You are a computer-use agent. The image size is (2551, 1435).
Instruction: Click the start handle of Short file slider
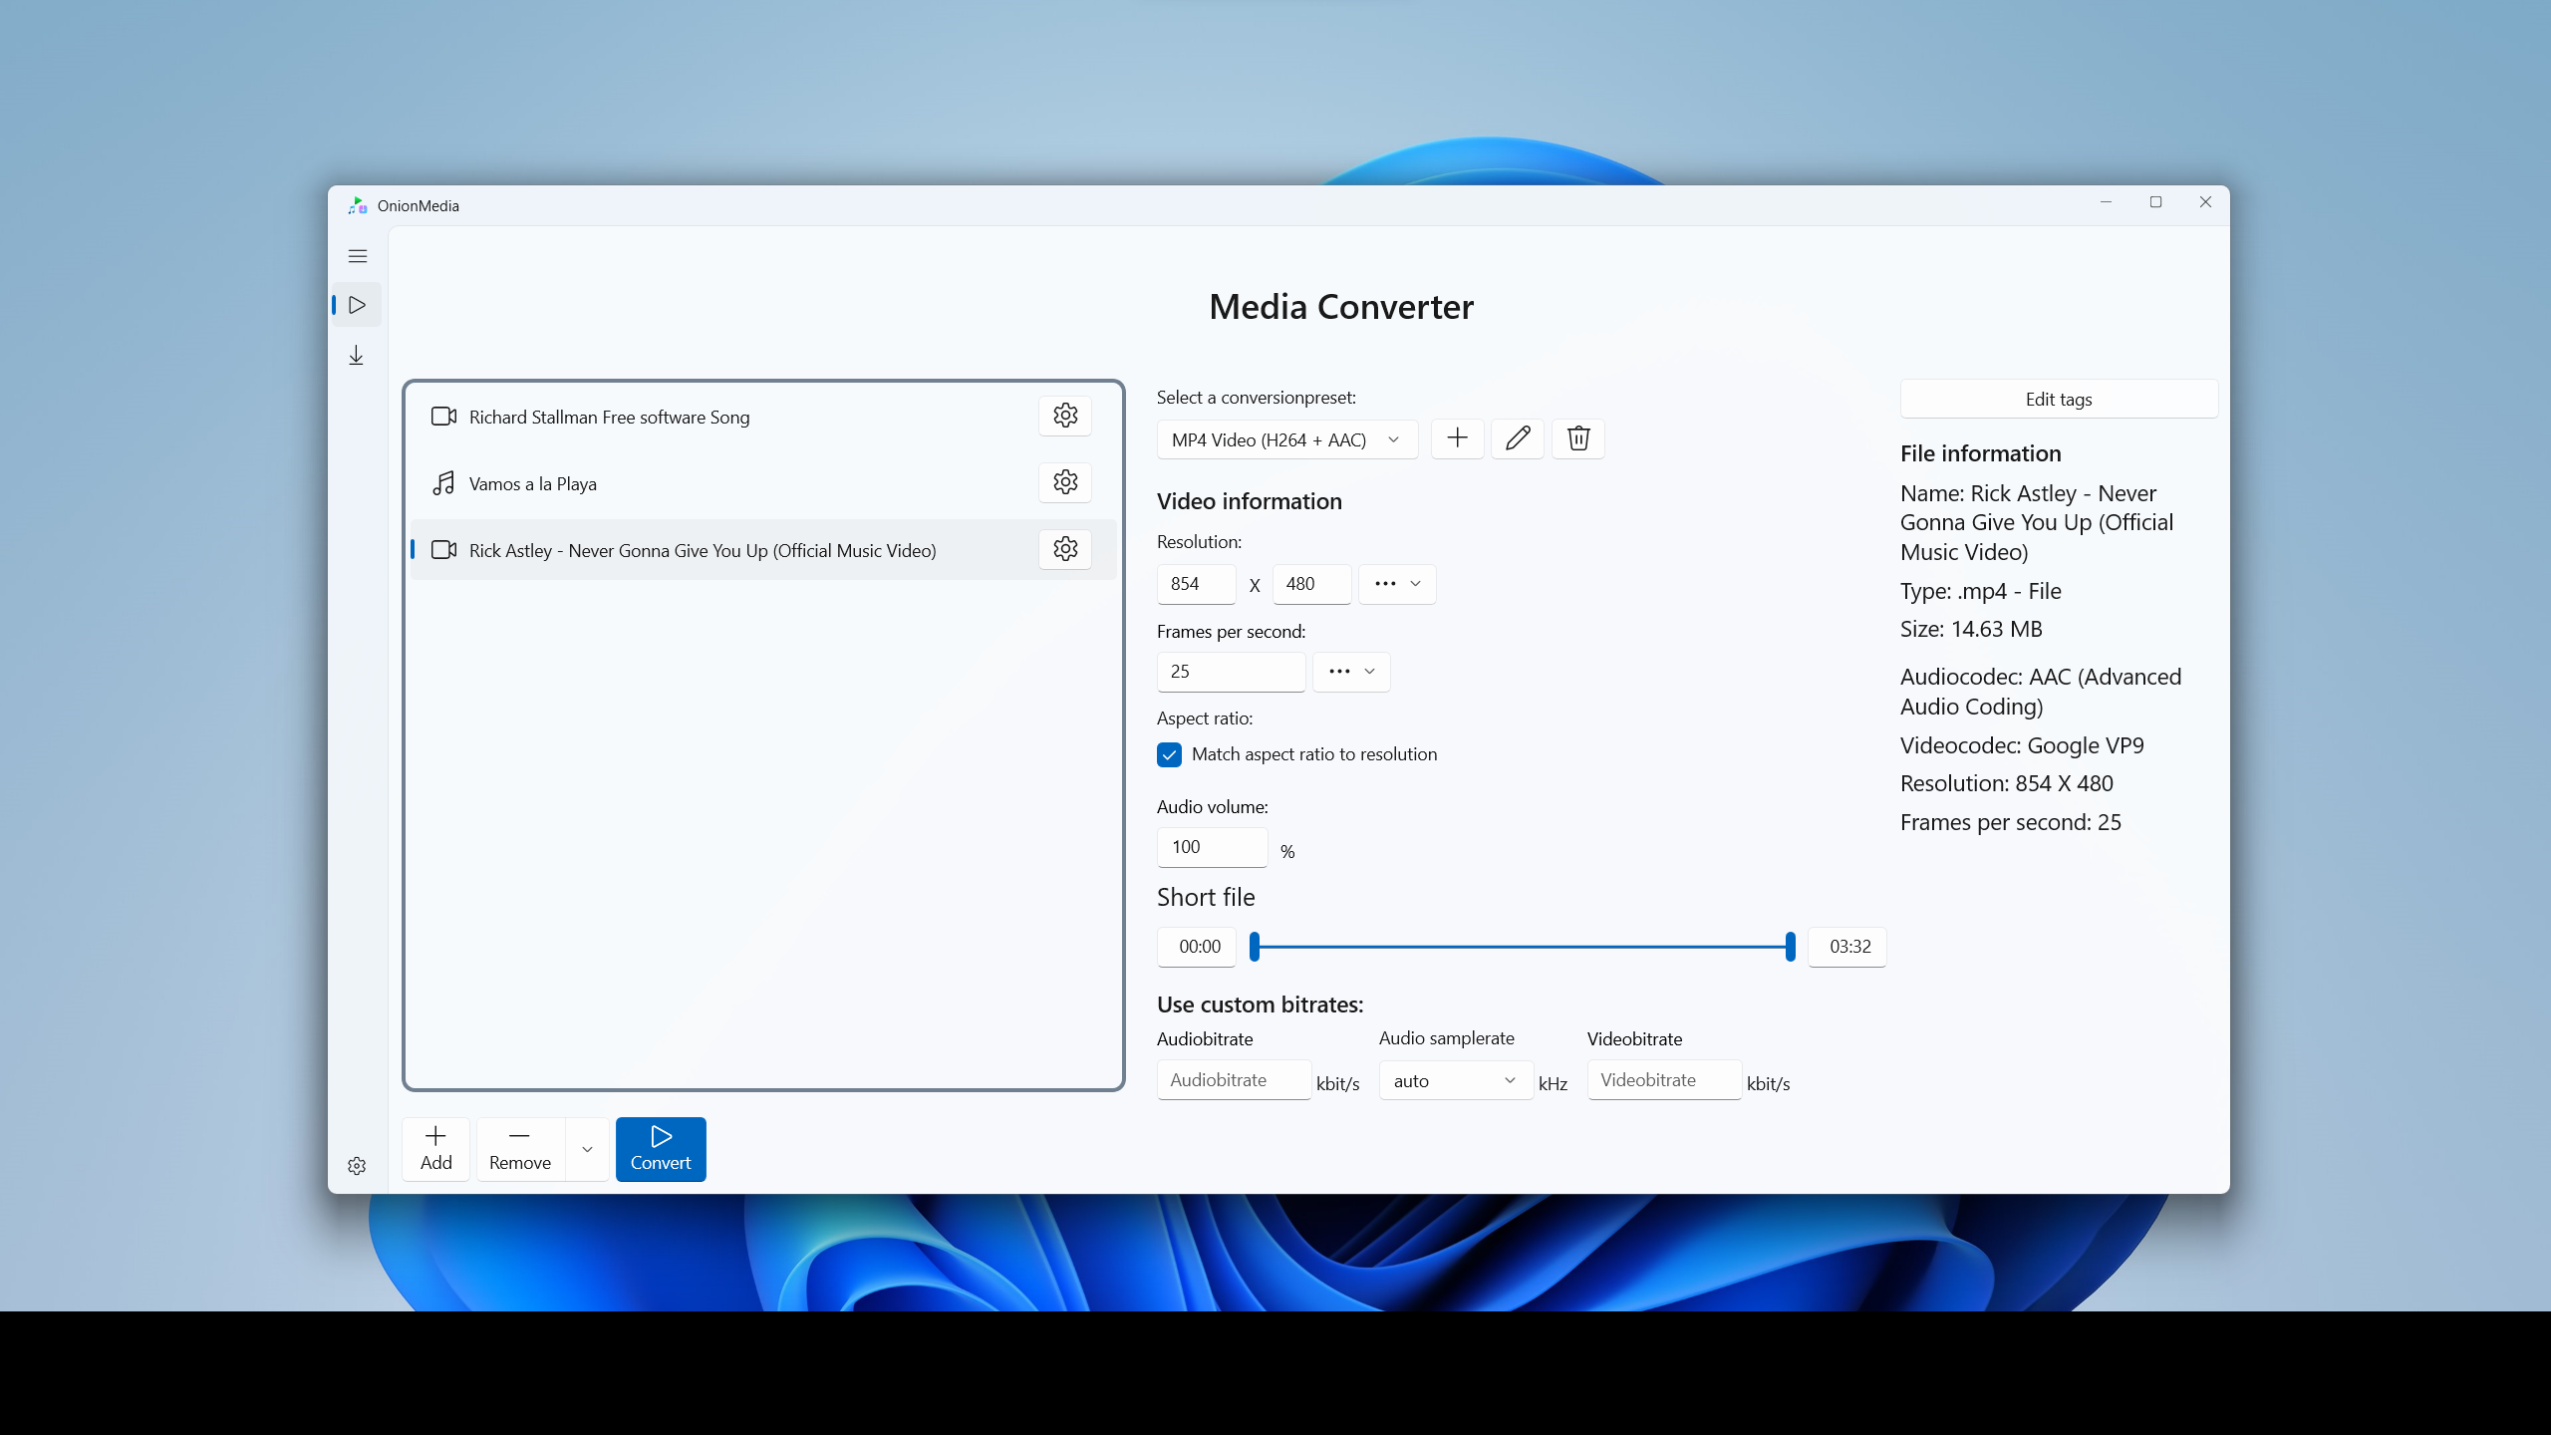click(x=1255, y=947)
